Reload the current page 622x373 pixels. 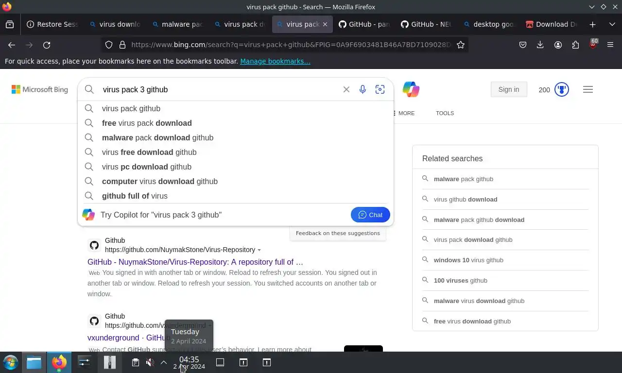[x=47, y=45]
